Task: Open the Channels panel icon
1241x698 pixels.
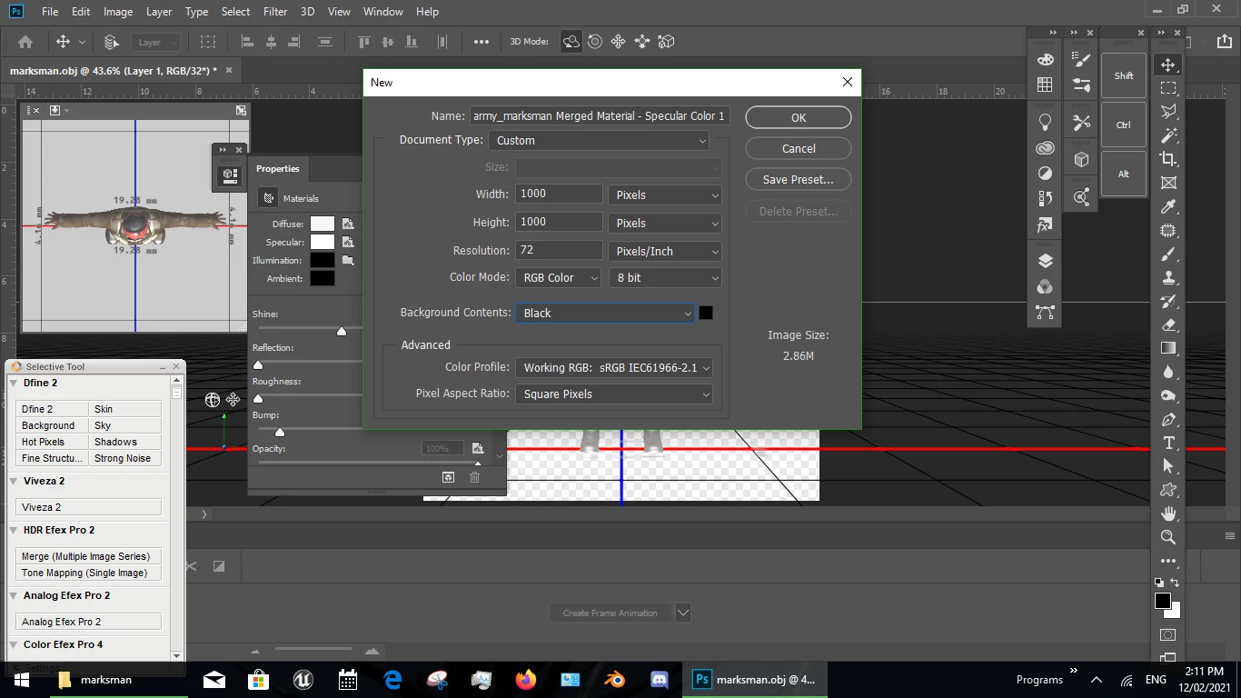Action: point(1045,287)
